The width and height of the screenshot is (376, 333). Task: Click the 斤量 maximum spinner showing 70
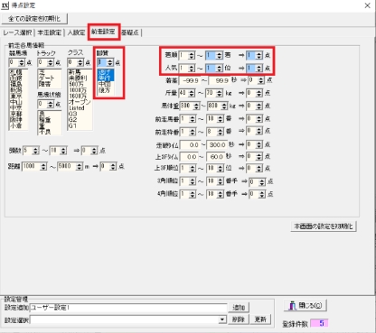(x=215, y=93)
